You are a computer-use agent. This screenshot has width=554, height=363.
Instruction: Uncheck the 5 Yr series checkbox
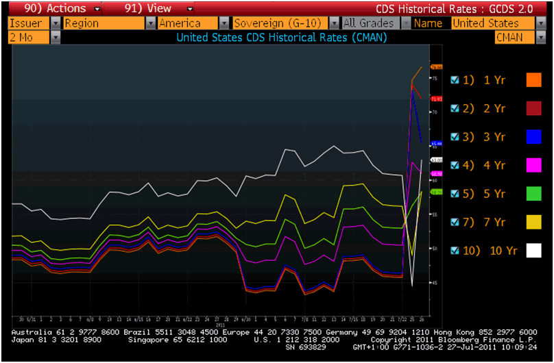pos(455,193)
